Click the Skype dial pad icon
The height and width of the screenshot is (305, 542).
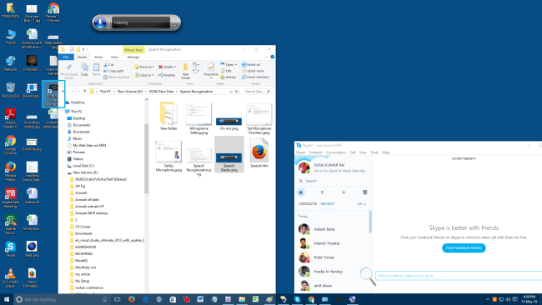[x=322, y=192]
